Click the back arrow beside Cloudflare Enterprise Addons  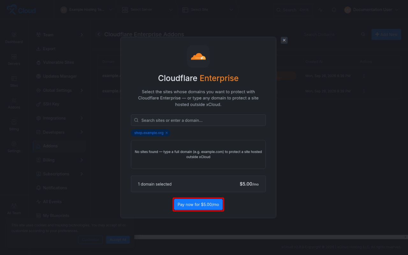click(x=98, y=34)
